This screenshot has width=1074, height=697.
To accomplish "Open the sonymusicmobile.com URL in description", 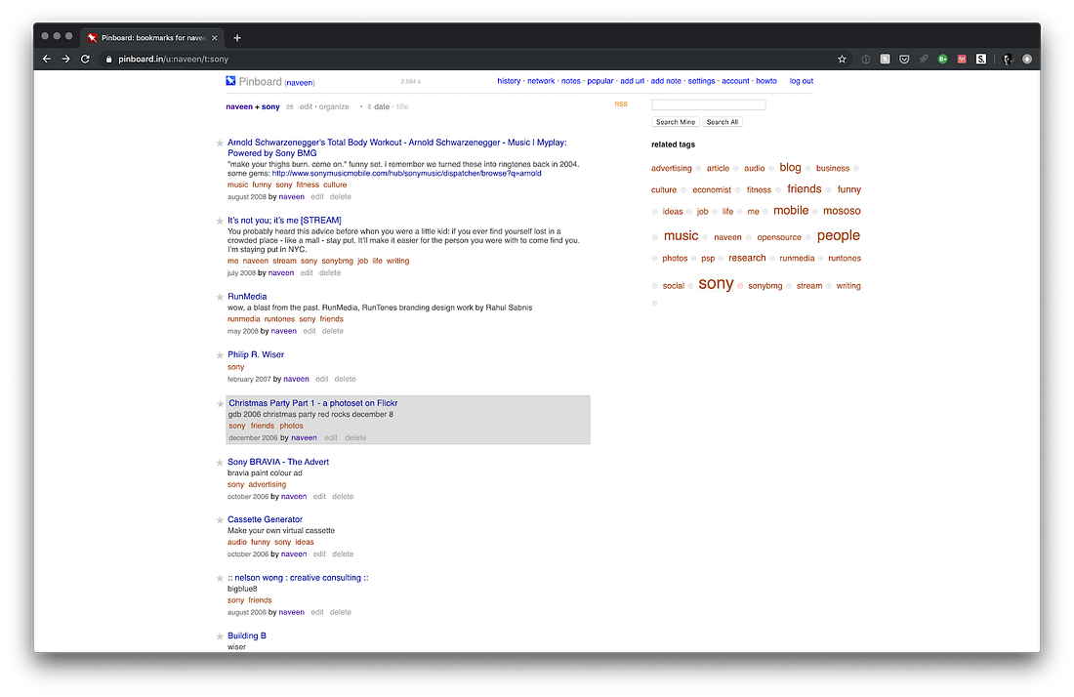I will coord(407,173).
